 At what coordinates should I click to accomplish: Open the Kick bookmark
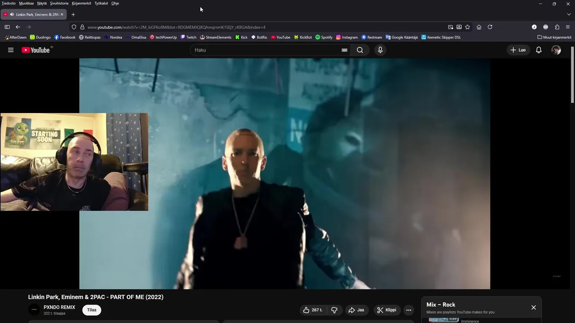(241, 37)
